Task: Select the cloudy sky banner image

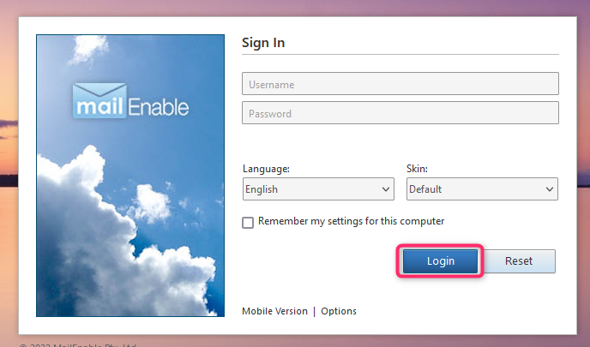Action: pyautogui.click(x=130, y=176)
